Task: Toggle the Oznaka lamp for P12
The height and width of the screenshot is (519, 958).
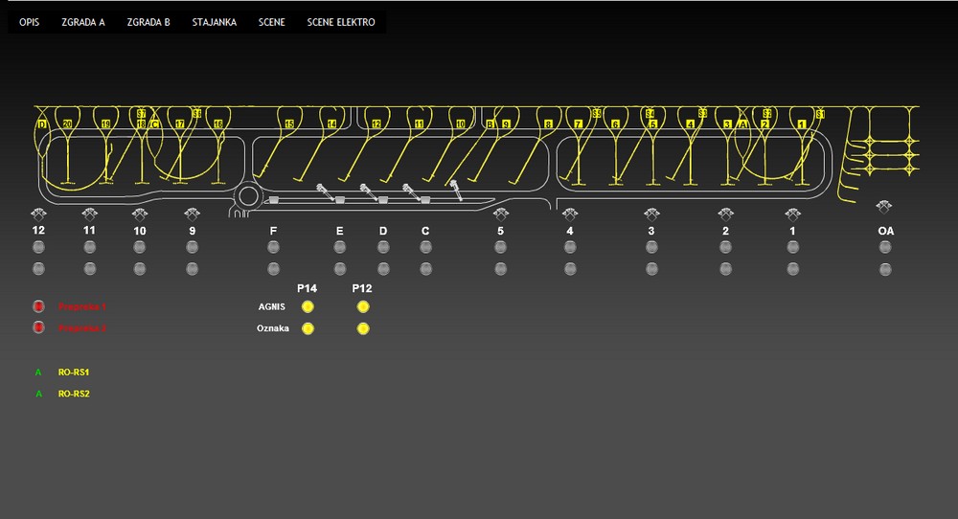Action: point(363,328)
